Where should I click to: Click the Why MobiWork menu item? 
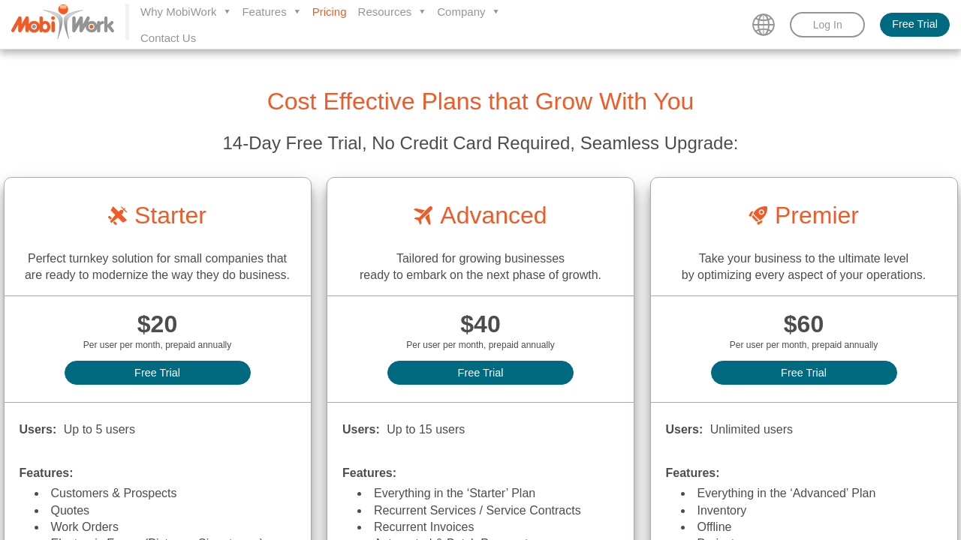pos(178,12)
